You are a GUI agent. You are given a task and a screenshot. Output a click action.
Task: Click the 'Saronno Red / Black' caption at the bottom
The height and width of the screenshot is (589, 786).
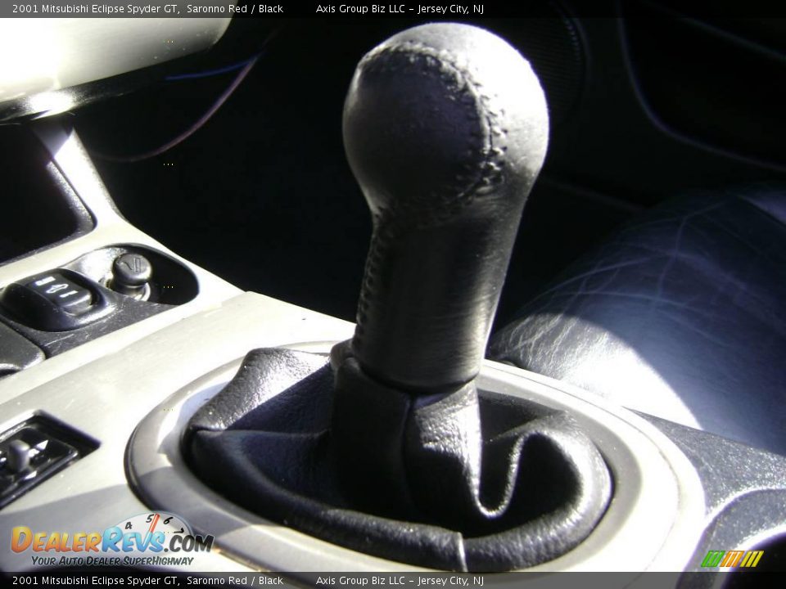[235, 581]
